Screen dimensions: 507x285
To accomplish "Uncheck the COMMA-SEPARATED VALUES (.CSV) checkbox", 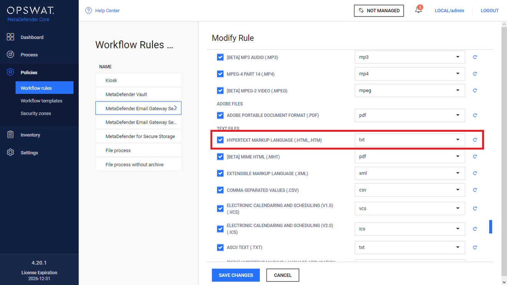I will pyautogui.click(x=220, y=190).
